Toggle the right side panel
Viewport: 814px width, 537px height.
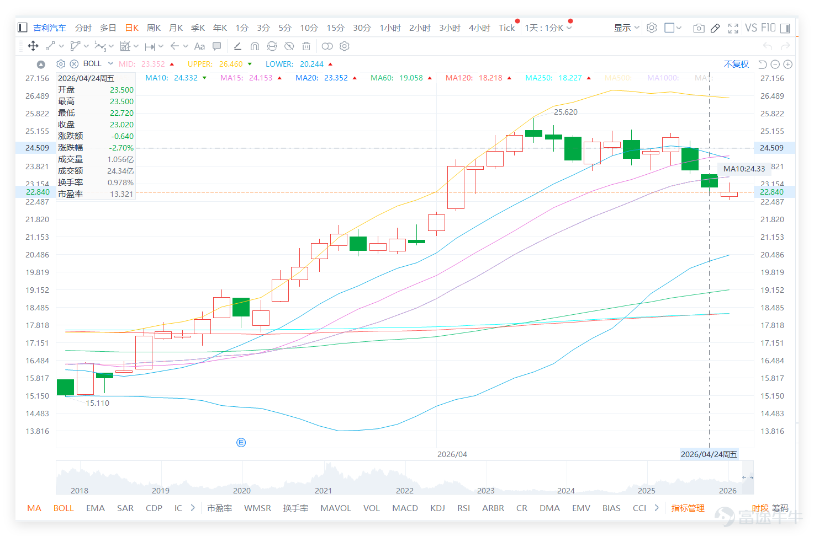[785, 28]
